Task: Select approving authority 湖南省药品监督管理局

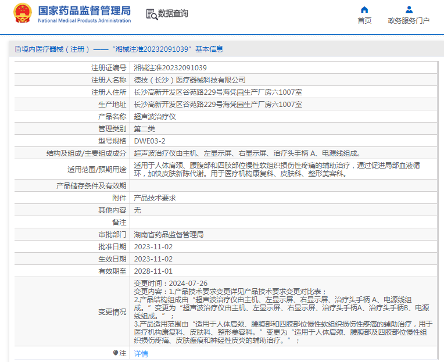Action: (169, 234)
